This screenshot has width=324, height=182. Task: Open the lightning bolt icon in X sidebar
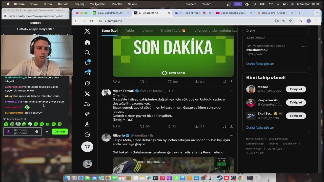87,114
